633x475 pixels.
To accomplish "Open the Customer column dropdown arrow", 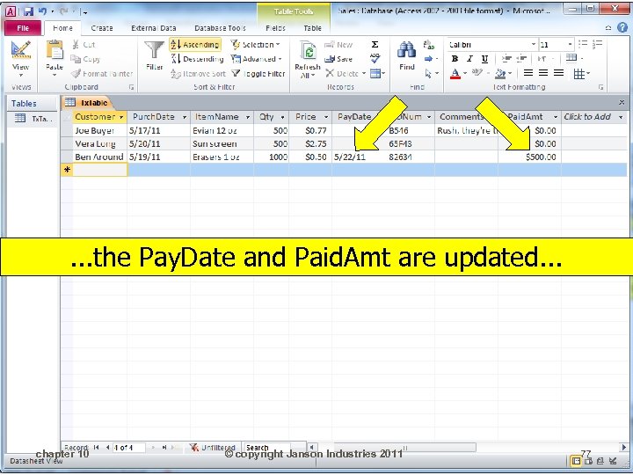I will coord(120,117).
